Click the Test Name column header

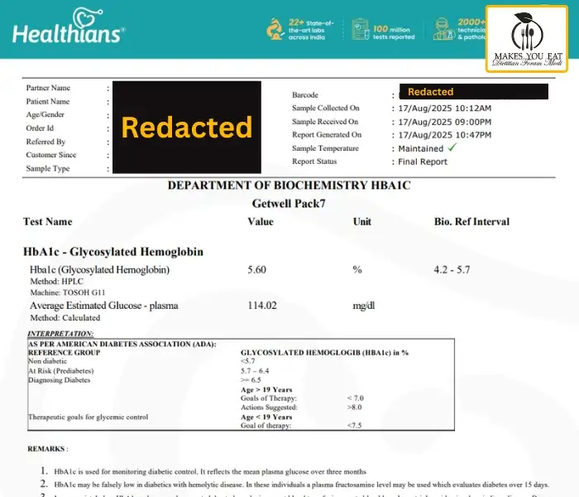pos(48,222)
